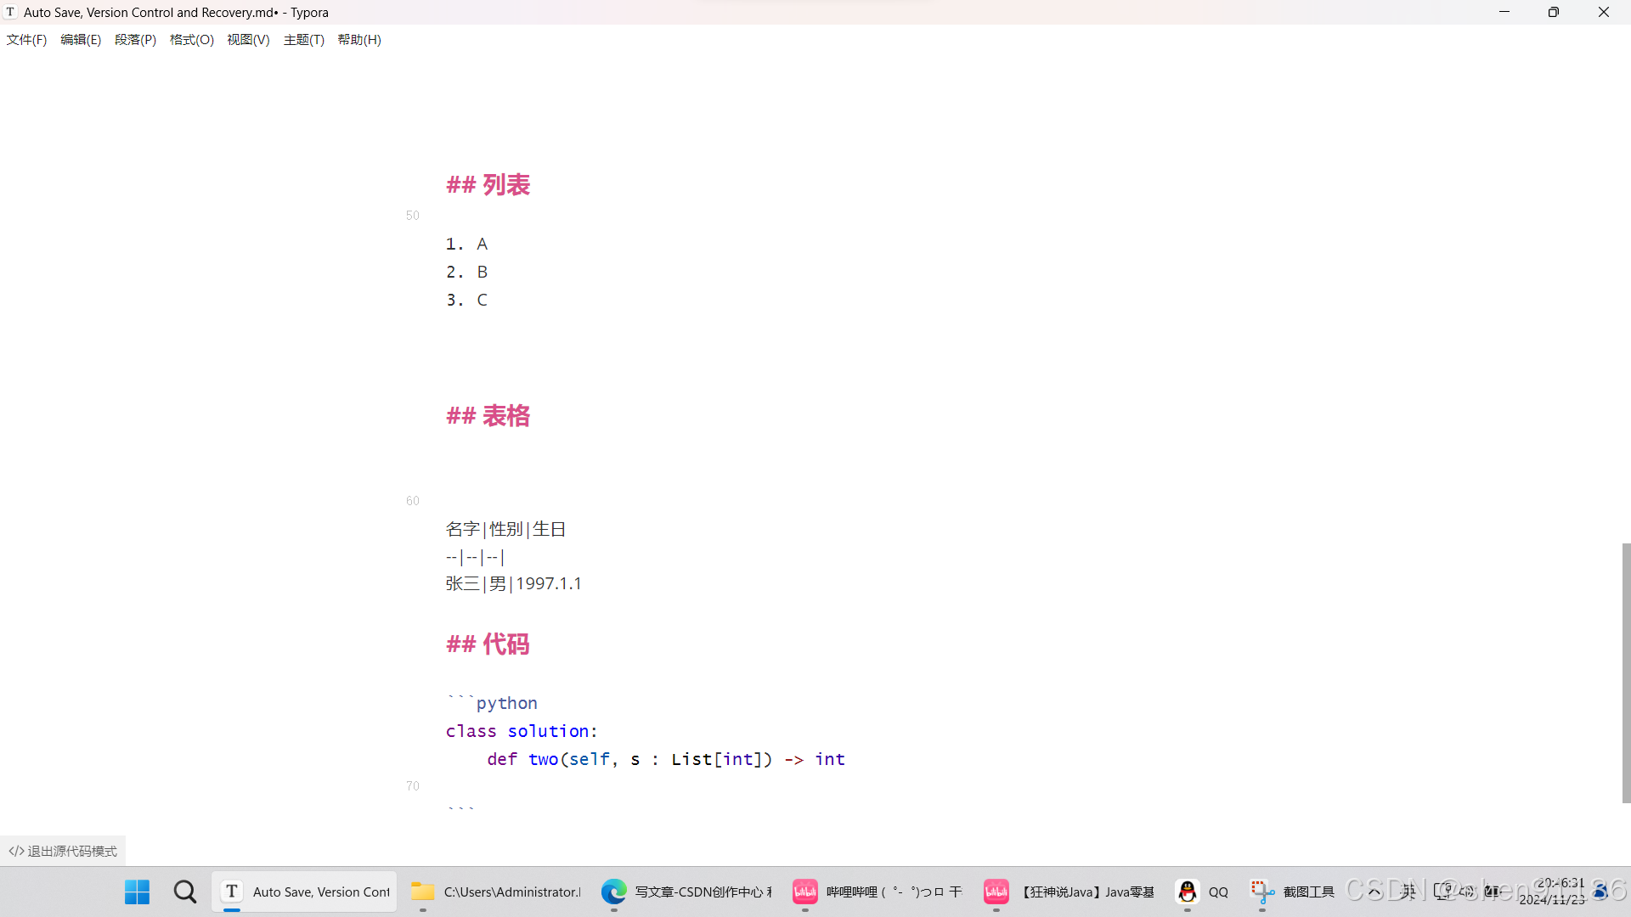Open the 段落(P) menu

click(x=135, y=40)
